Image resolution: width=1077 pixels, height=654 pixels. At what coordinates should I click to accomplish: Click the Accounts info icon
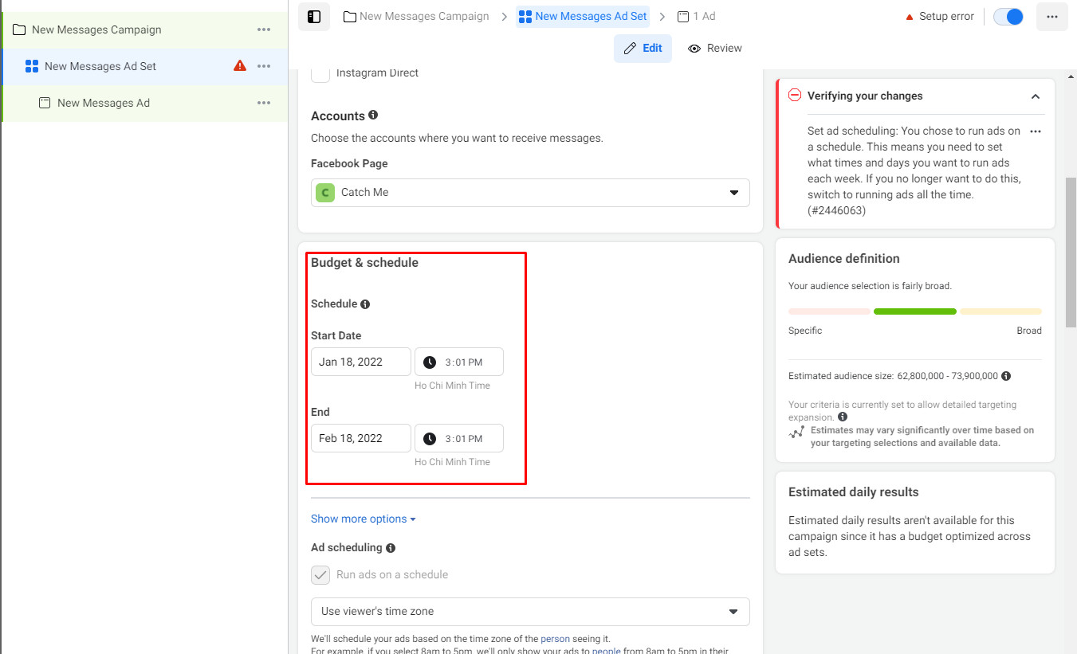pyautogui.click(x=373, y=116)
